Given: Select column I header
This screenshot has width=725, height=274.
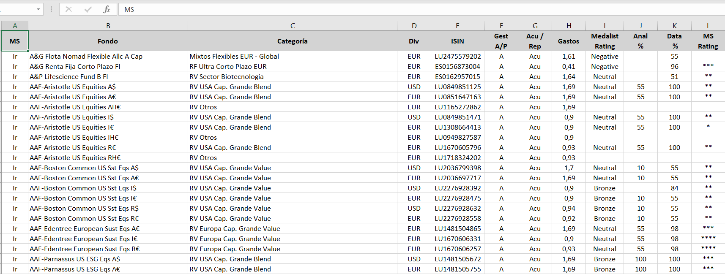Looking at the screenshot, I should point(605,26).
